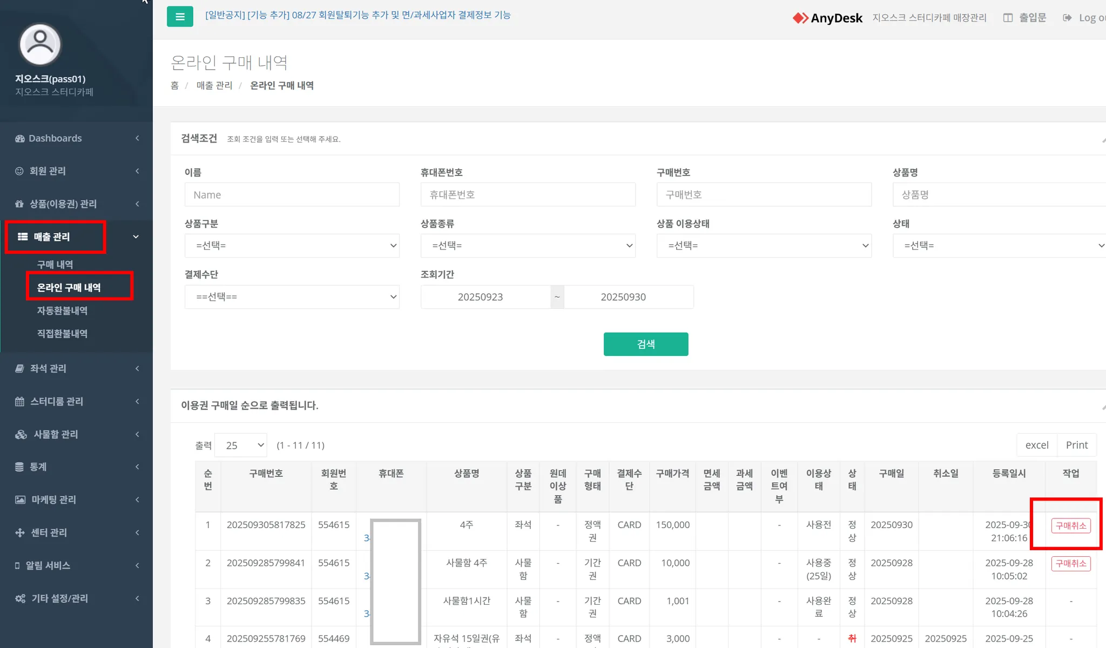This screenshot has height=648, width=1106.
Task: Click 구매취소 button for row 2
Action: tap(1070, 563)
